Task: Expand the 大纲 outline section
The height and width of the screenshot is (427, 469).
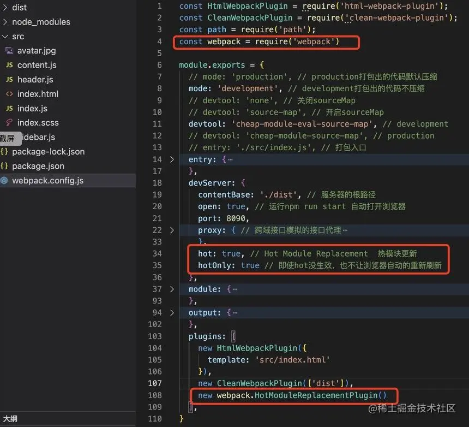Action: 10,419
